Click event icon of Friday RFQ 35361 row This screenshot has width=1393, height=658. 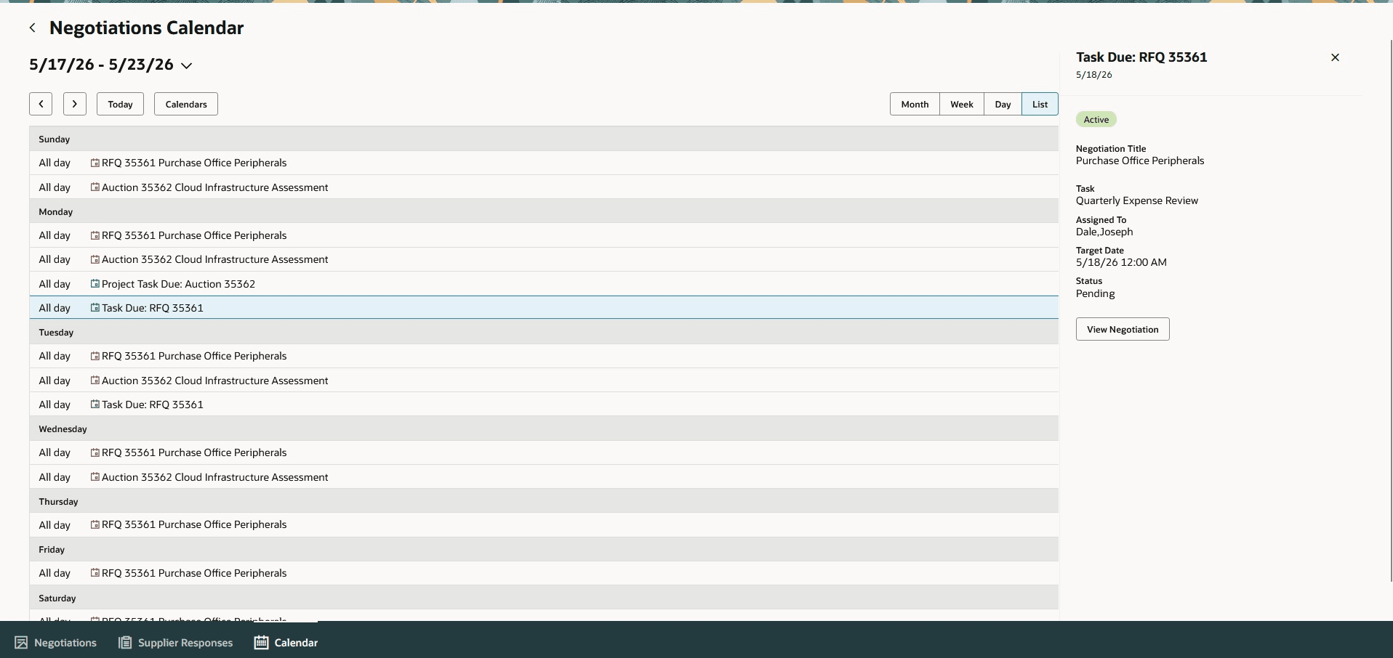pos(95,573)
